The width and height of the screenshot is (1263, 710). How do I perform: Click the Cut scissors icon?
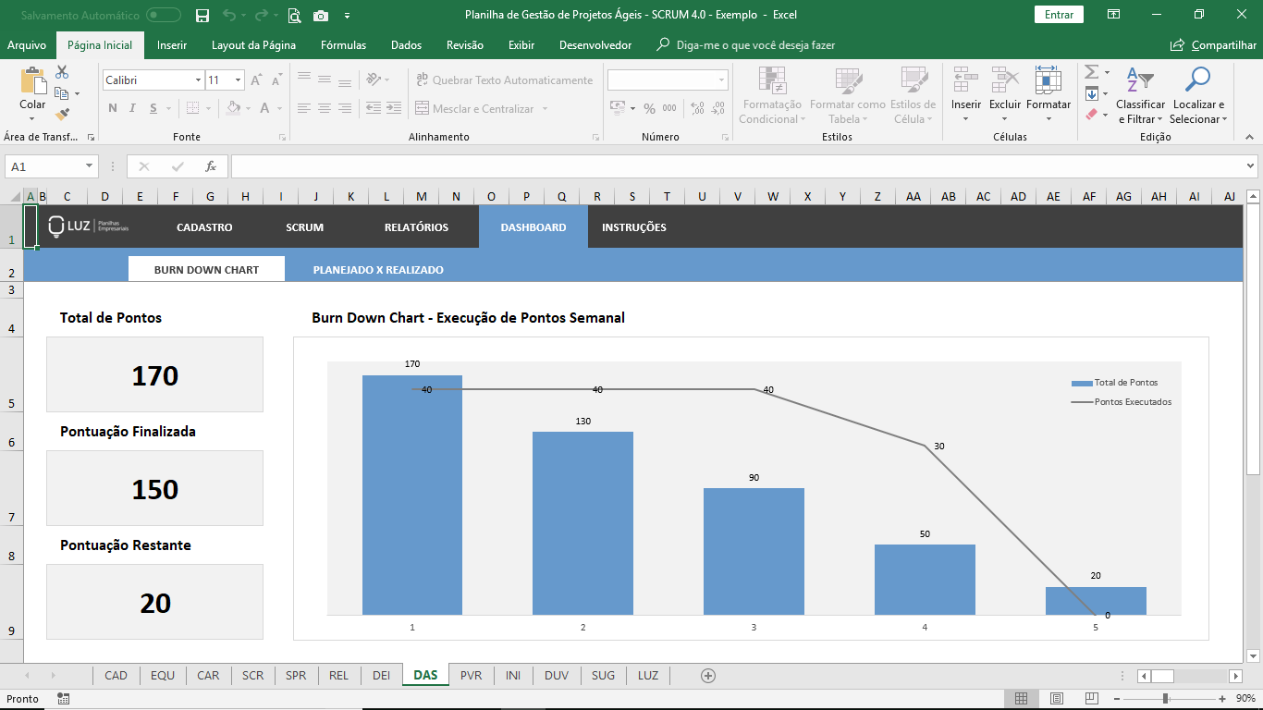[x=62, y=72]
